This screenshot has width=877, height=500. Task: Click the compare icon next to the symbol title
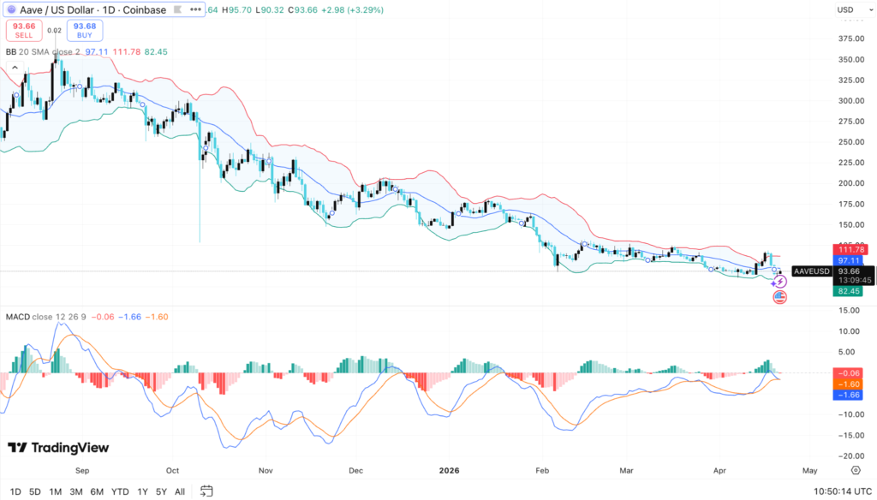pyautogui.click(x=177, y=9)
